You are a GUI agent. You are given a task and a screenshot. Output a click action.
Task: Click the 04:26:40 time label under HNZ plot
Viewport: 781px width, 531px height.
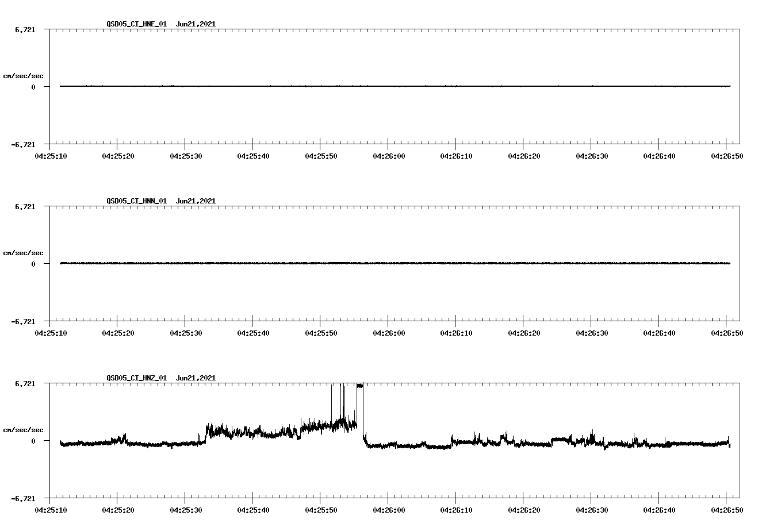pos(659,510)
